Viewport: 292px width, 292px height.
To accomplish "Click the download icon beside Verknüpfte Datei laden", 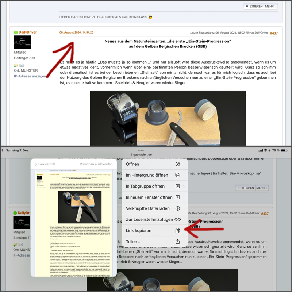I will (x=178, y=208).
